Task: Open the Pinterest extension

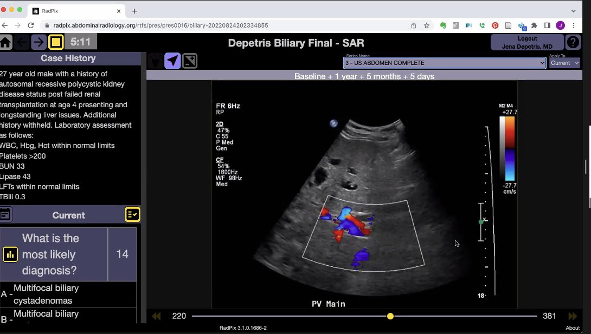Action: pos(495,25)
